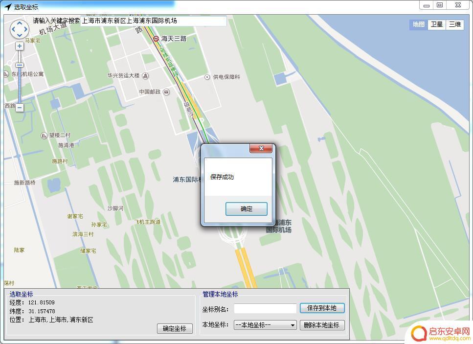
Task: Click the 选取坐标 window title icon
Action: 8,7
